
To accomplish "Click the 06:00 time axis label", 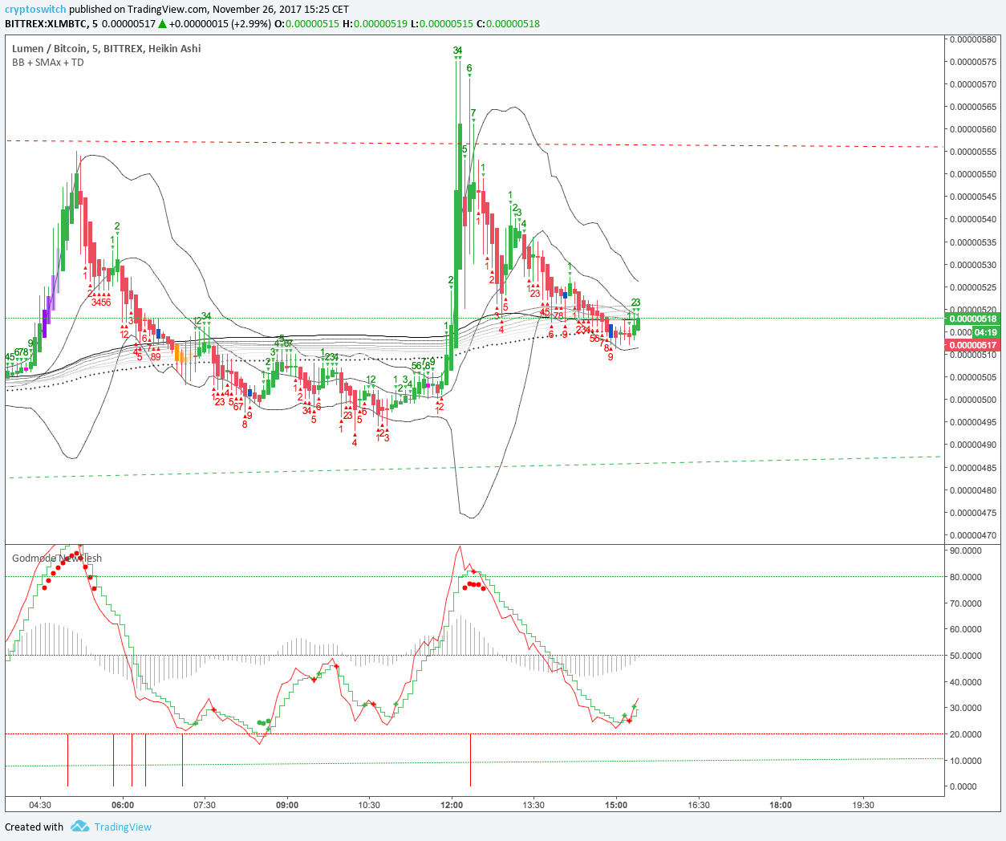I will pos(123,805).
